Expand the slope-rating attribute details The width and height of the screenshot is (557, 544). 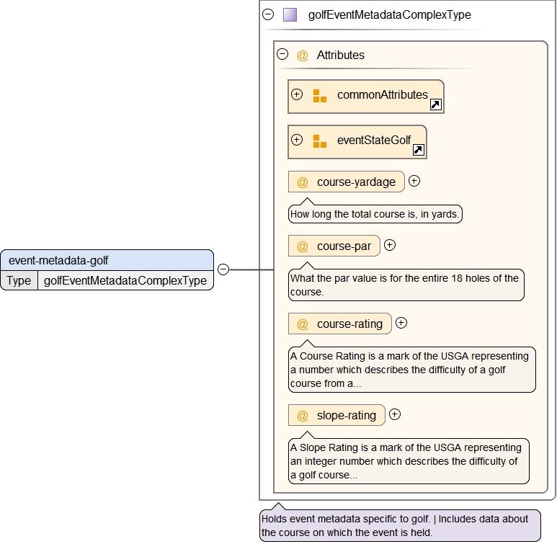tap(395, 415)
